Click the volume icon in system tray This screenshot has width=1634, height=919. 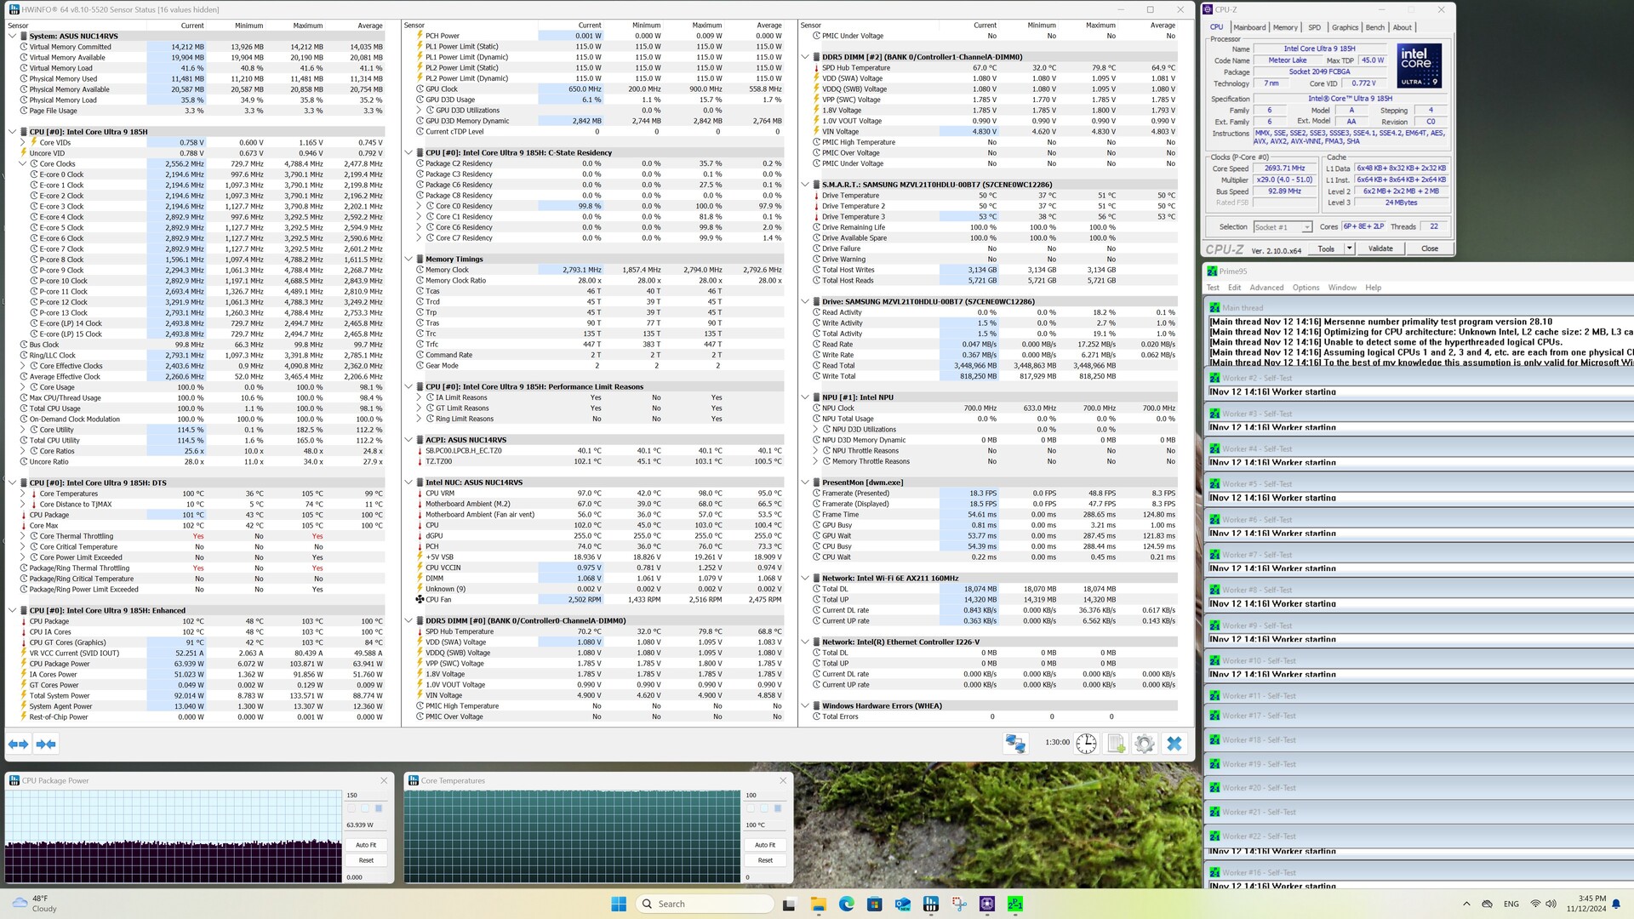[1551, 904]
